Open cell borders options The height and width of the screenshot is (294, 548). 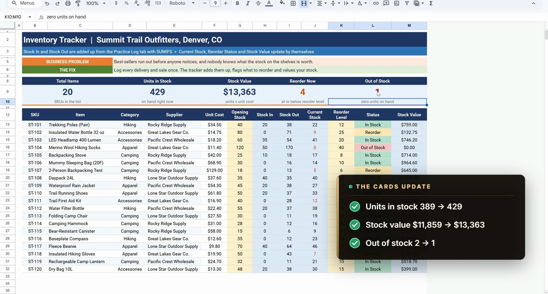pyautogui.click(x=293, y=3)
